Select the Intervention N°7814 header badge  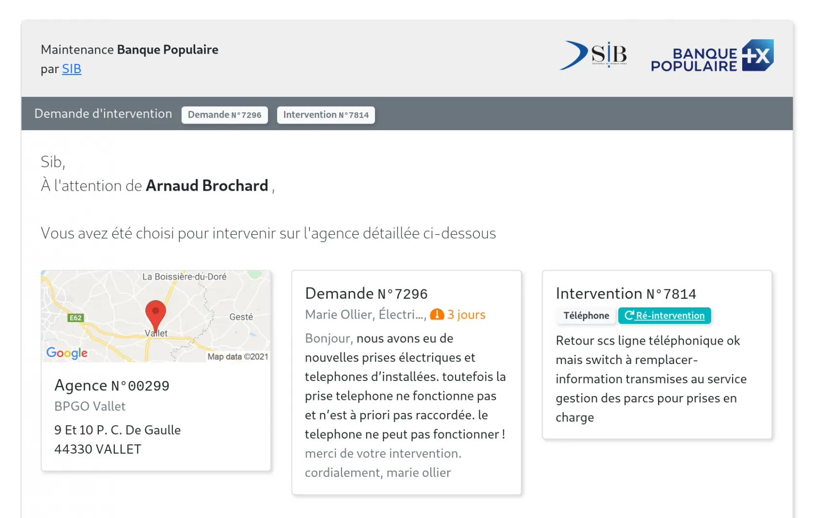coord(326,115)
